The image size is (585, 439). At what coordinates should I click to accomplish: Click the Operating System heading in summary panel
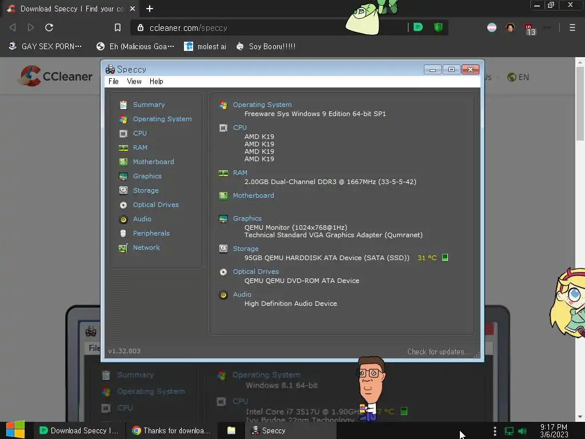click(x=262, y=105)
